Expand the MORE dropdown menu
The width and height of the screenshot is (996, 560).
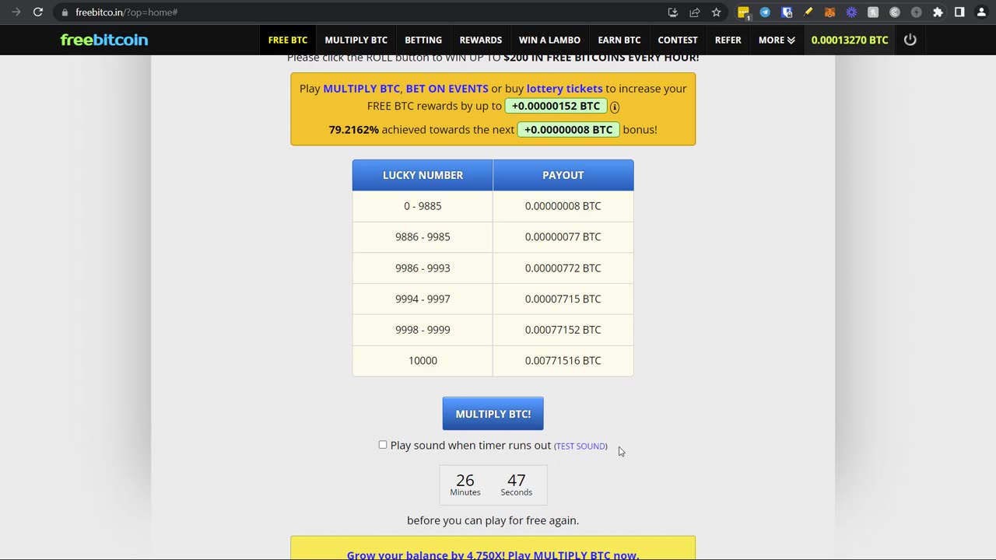point(777,40)
